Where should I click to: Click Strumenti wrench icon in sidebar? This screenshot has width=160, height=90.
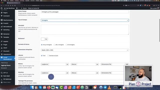(x=2, y=51)
